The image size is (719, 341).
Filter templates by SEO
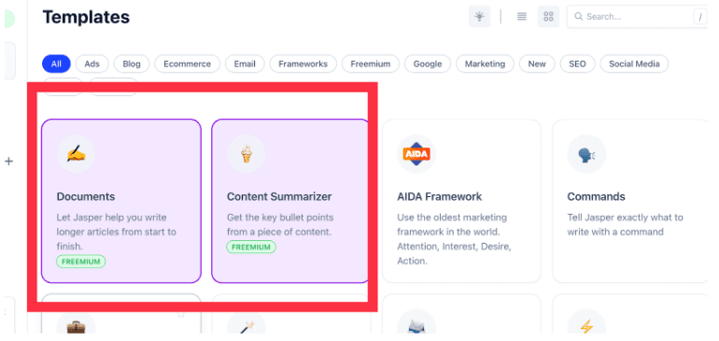point(577,64)
